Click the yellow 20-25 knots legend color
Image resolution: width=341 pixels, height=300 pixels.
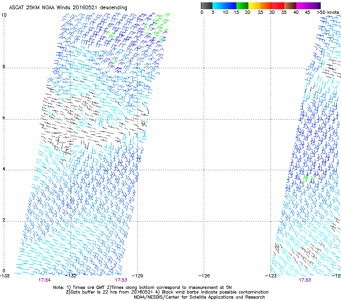point(254,6)
